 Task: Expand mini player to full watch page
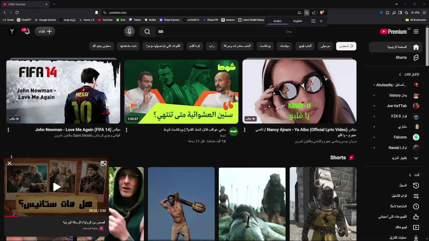point(104,163)
